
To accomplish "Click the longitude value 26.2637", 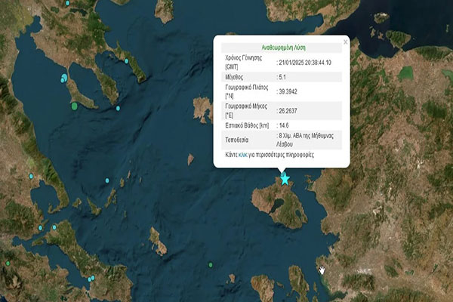I will pos(289,110).
